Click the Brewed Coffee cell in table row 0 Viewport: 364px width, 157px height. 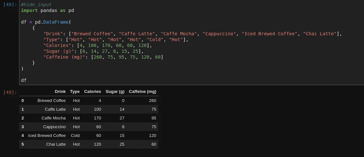point(52,101)
